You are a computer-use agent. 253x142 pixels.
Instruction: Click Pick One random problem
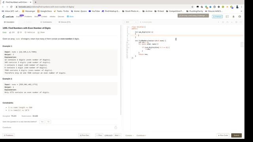[x=84, y=135]
